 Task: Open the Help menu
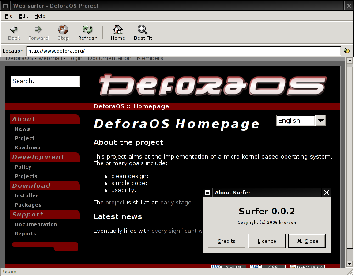click(x=40, y=16)
